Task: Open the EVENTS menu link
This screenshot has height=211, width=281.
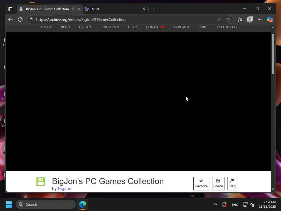Action: 86,27
